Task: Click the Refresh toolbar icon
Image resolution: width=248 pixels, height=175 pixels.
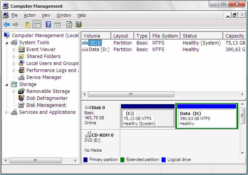Action: click(69, 24)
